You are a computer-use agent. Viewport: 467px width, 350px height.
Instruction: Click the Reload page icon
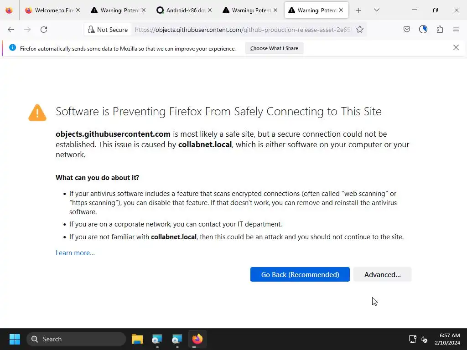44,30
